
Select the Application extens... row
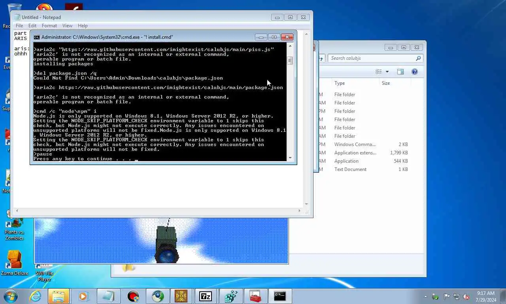[355, 153]
